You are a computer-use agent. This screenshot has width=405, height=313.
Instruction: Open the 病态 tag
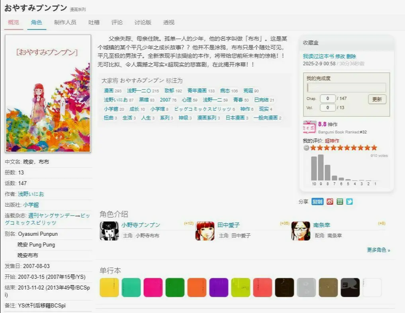click(225, 91)
